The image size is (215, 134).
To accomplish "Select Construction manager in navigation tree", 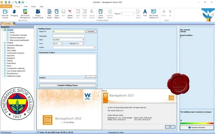I will tap(18, 35).
